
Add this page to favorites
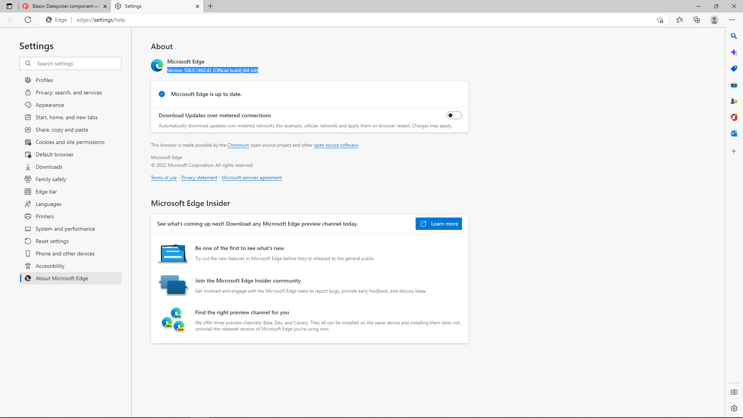[660, 20]
